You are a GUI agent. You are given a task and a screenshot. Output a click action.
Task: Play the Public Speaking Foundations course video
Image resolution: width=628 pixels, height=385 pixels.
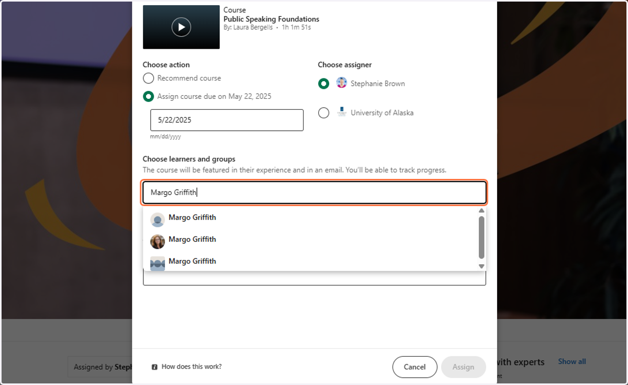[x=181, y=27]
